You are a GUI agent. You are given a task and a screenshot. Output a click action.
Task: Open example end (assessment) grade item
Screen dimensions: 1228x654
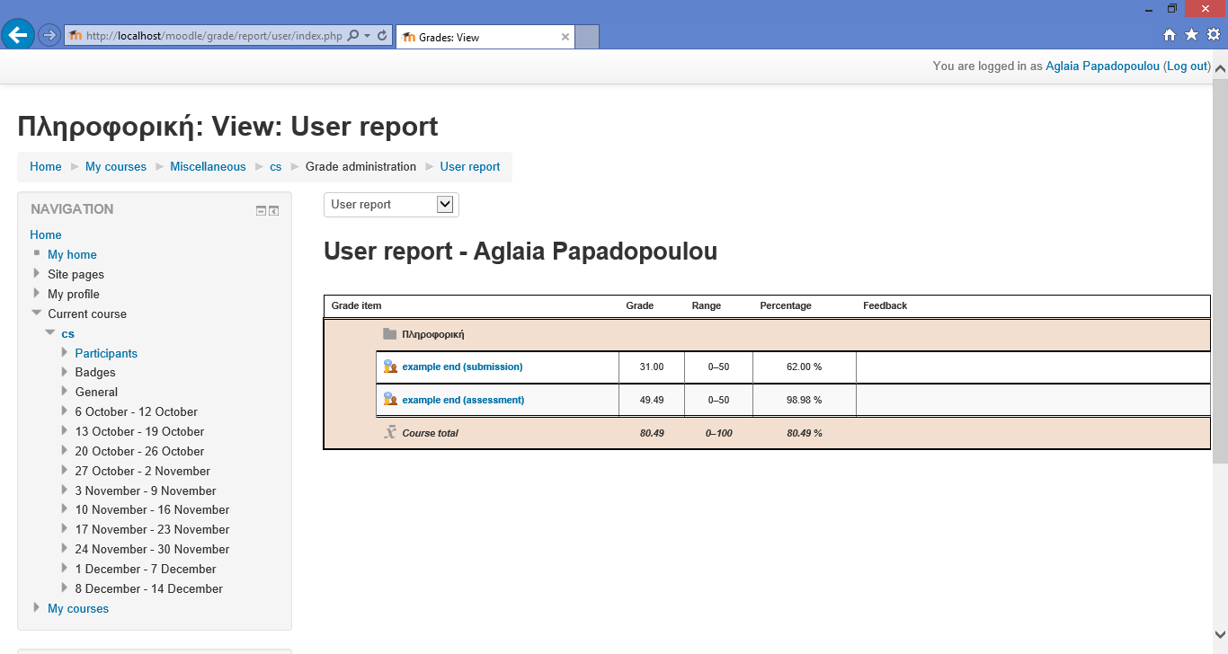[463, 400]
